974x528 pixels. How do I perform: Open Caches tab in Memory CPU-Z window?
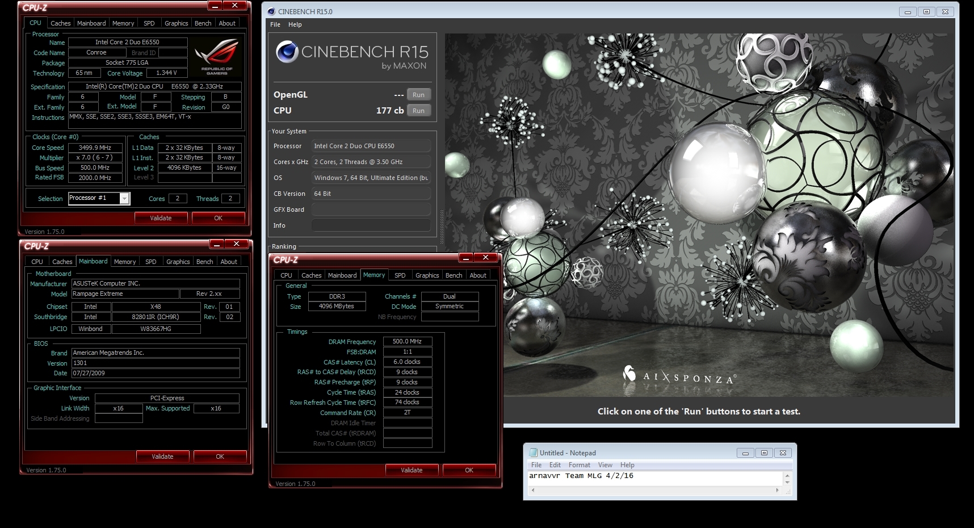pyautogui.click(x=311, y=275)
